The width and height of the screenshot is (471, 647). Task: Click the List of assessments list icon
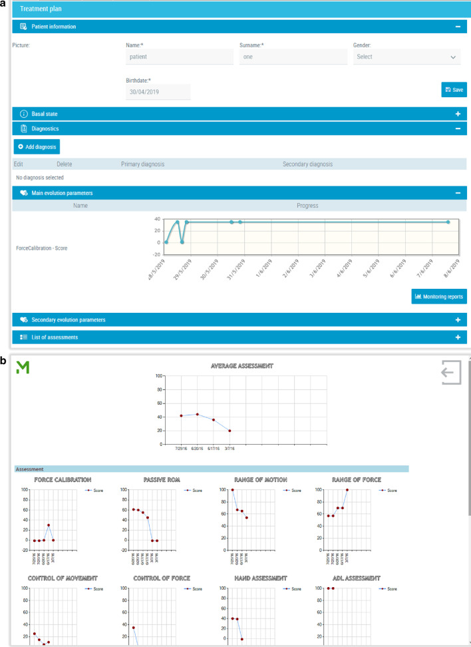(23, 337)
